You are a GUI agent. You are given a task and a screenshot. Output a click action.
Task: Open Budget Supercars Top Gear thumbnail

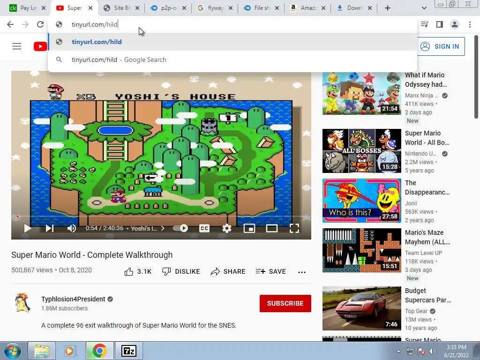pyautogui.click(x=361, y=308)
